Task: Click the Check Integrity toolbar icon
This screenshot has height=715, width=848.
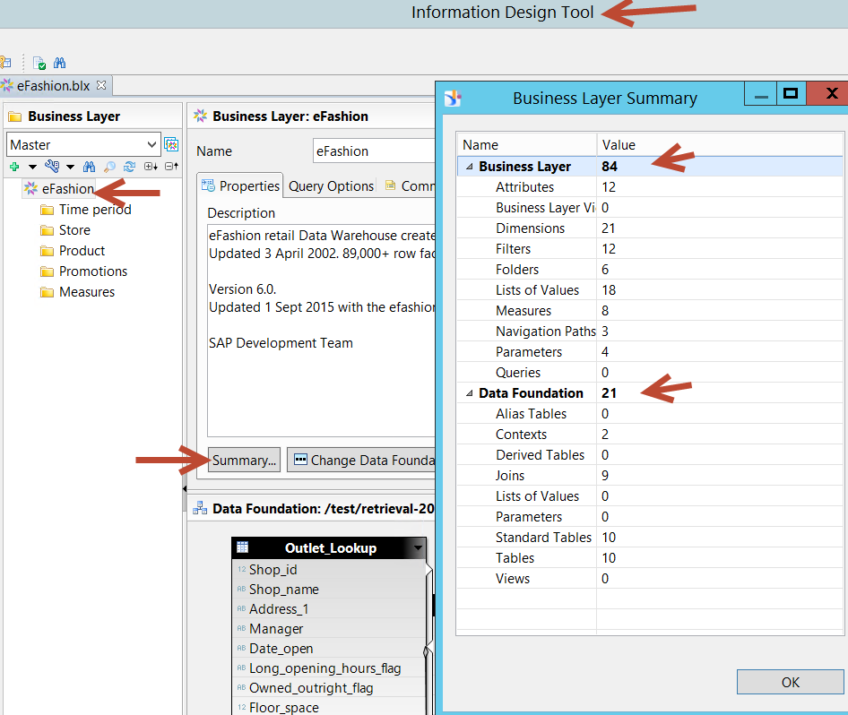Action: (39, 63)
